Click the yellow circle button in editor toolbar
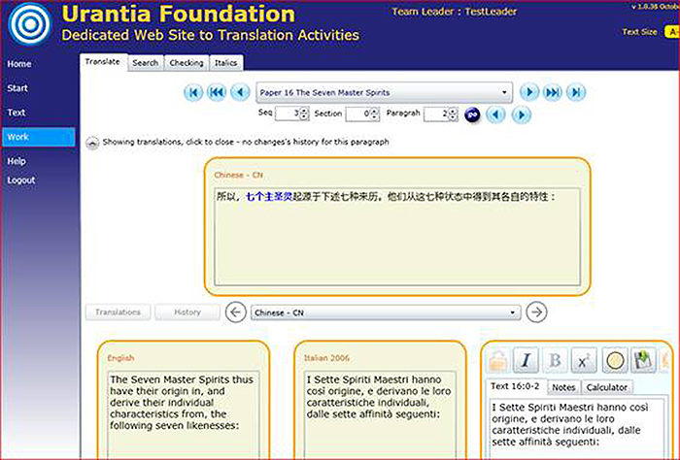 click(x=615, y=360)
